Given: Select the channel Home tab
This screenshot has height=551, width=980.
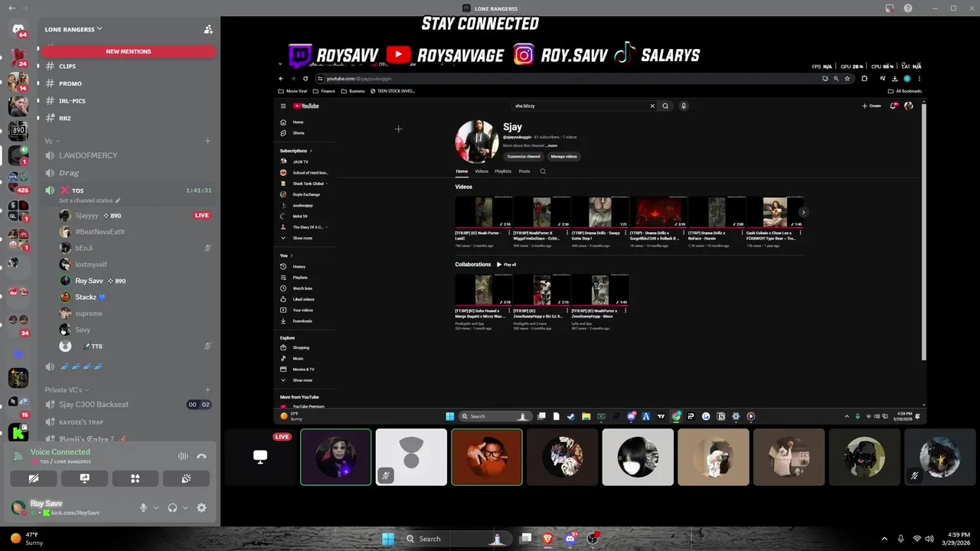Looking at the screenshot, I should 462,171.
